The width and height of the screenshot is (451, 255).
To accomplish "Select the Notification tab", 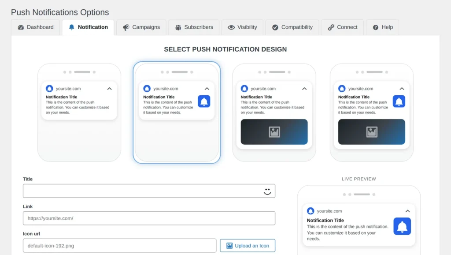I will 88,27.
